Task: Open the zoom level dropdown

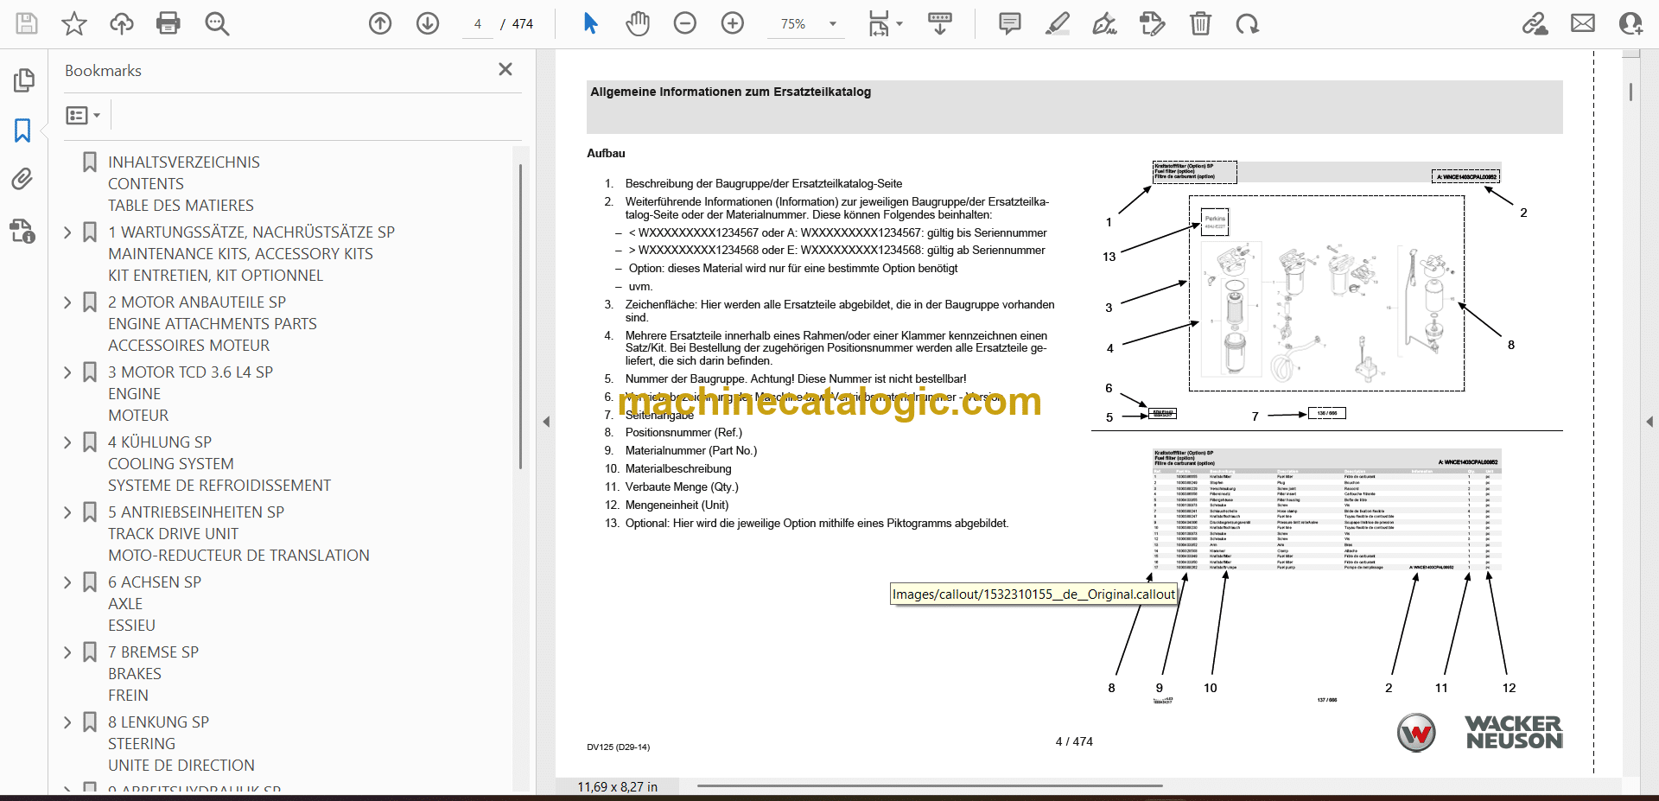Action: [833, 24]
